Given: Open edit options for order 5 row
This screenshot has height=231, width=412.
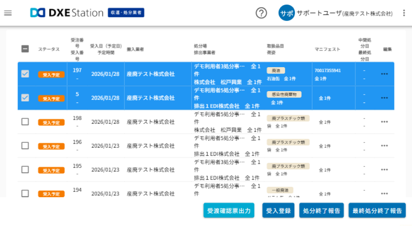Looking at the screenshot, I should pyautogui.click(x=384, y=98).
